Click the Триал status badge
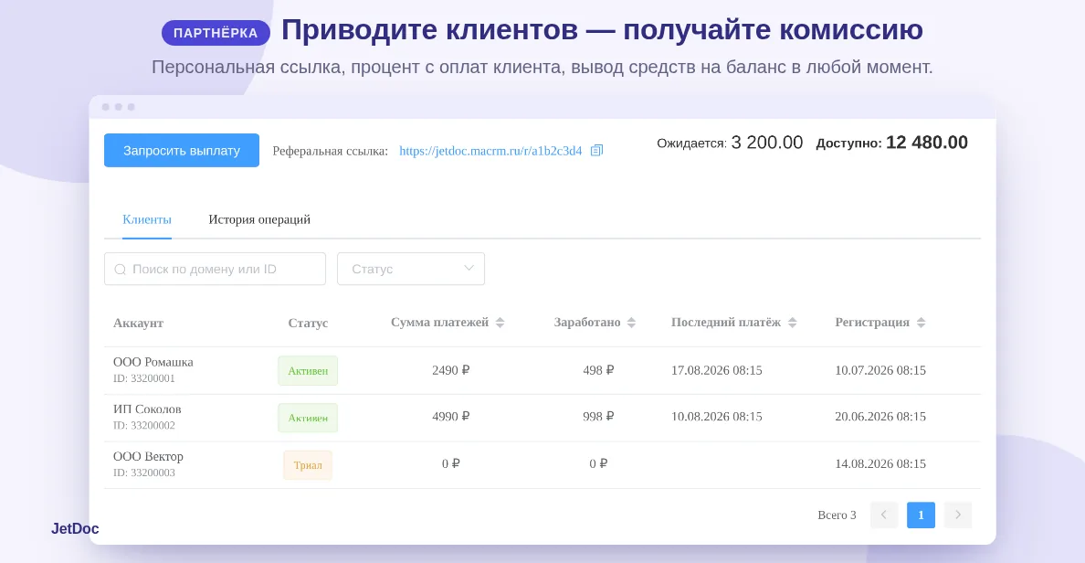Image resolution: width=1085 pixels, height=563 pixels. 308,464
